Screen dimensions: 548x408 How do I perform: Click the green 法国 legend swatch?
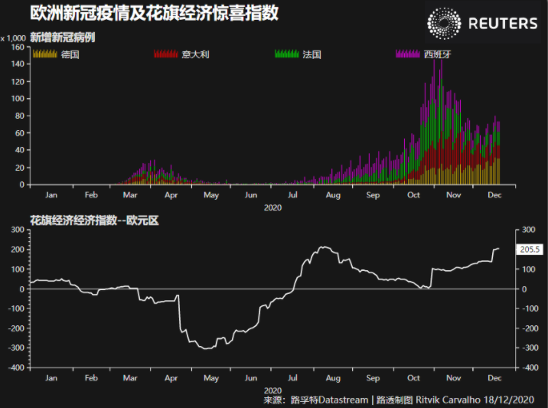click(x=286, y=54)
